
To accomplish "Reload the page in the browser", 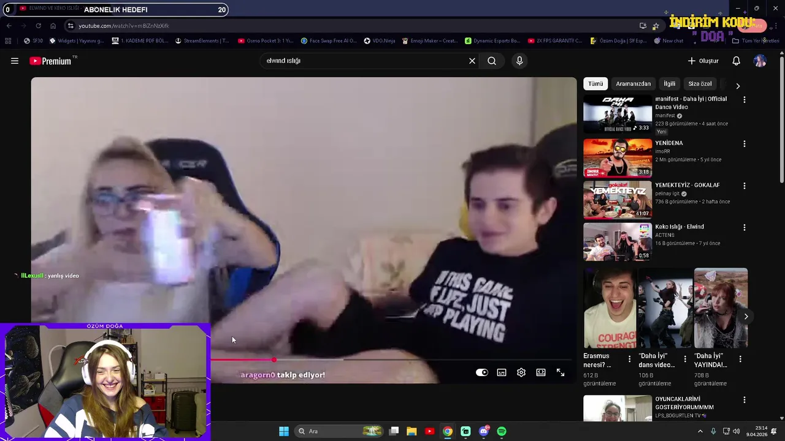I will coord(38,26).
